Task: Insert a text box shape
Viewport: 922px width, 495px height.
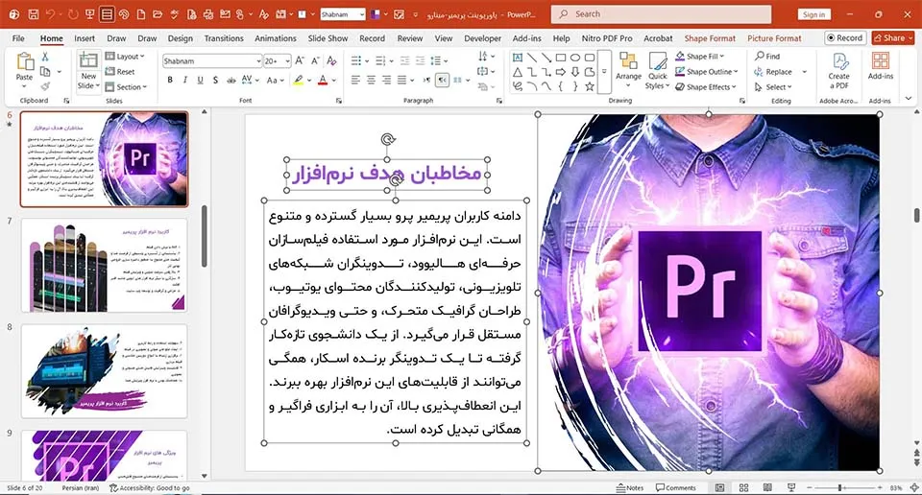Action: 518,58
